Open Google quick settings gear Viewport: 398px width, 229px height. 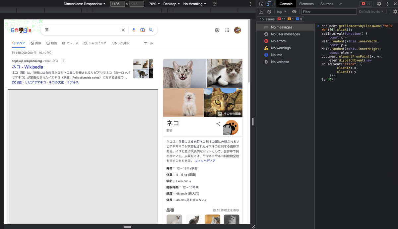(217, 30)
